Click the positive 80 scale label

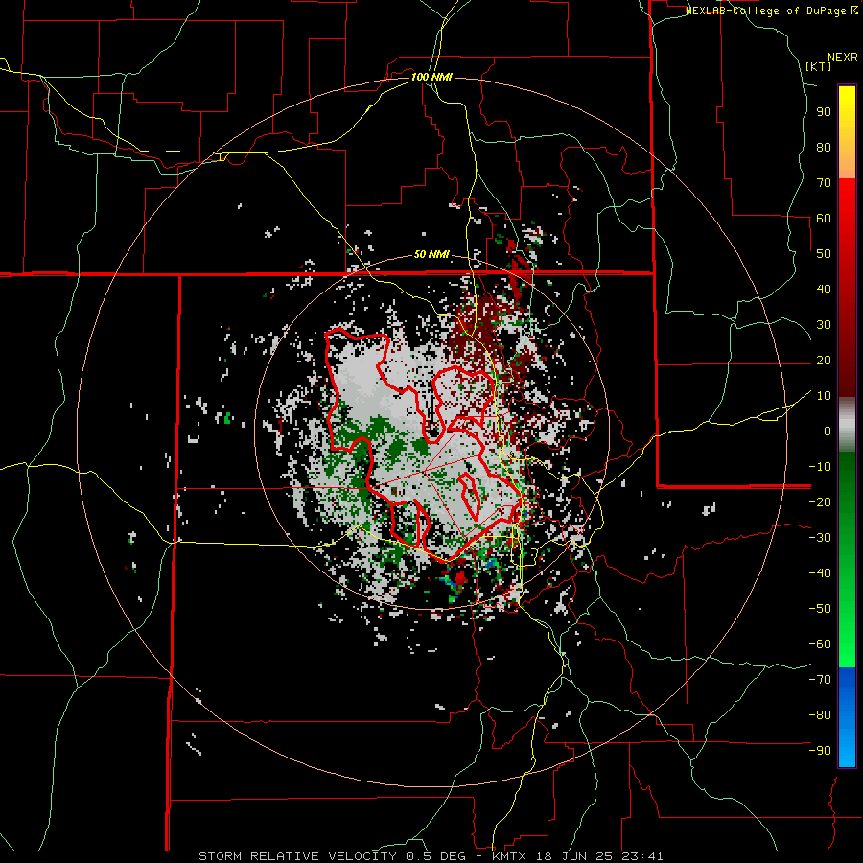824,148
